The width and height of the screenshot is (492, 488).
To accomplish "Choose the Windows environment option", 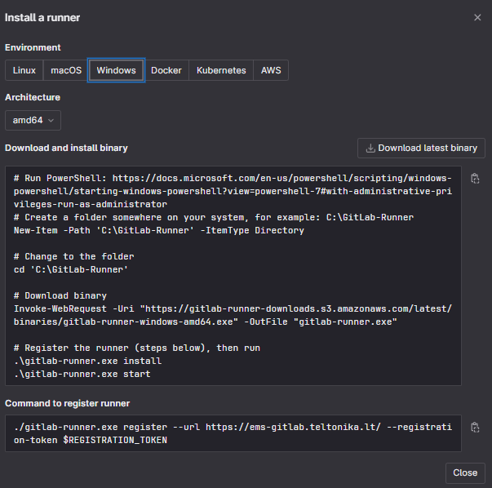I will pos(116,70).
